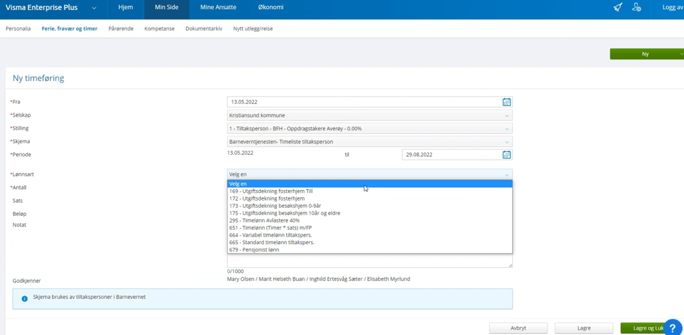
Task: Open Nytt utlegg/reise submenu
Action: (x=253, y=29)
